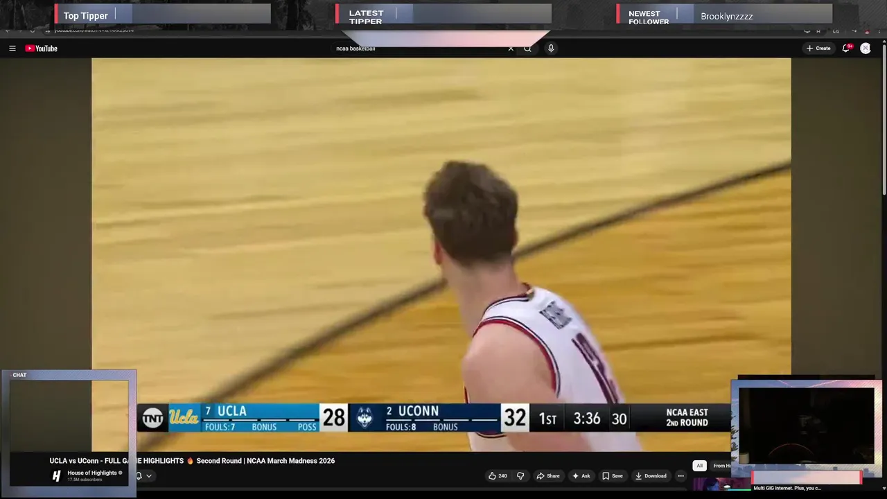Open the account avatar menu
887x499 pixels.
point(866,49)
